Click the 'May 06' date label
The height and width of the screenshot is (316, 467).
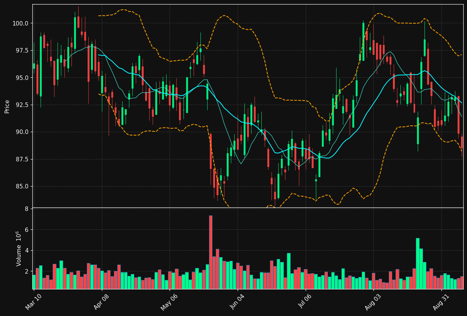[x=170, y=302]
